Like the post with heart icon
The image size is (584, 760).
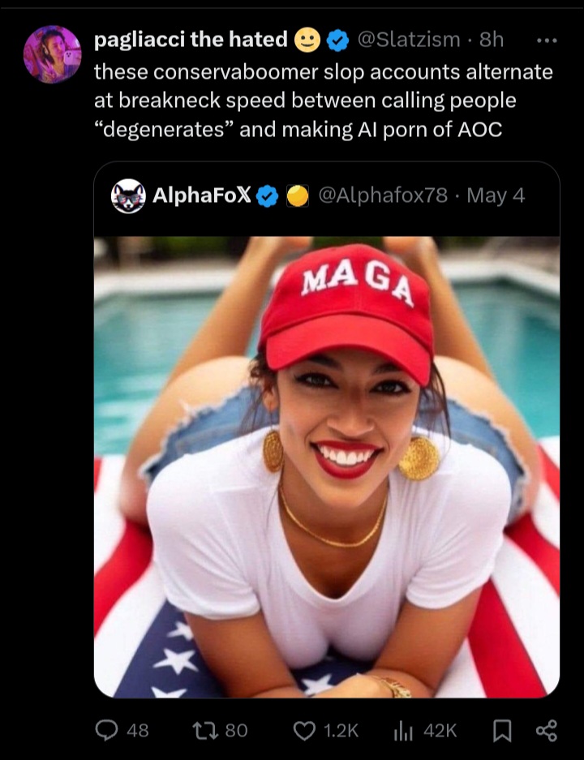tap(305, 731)
